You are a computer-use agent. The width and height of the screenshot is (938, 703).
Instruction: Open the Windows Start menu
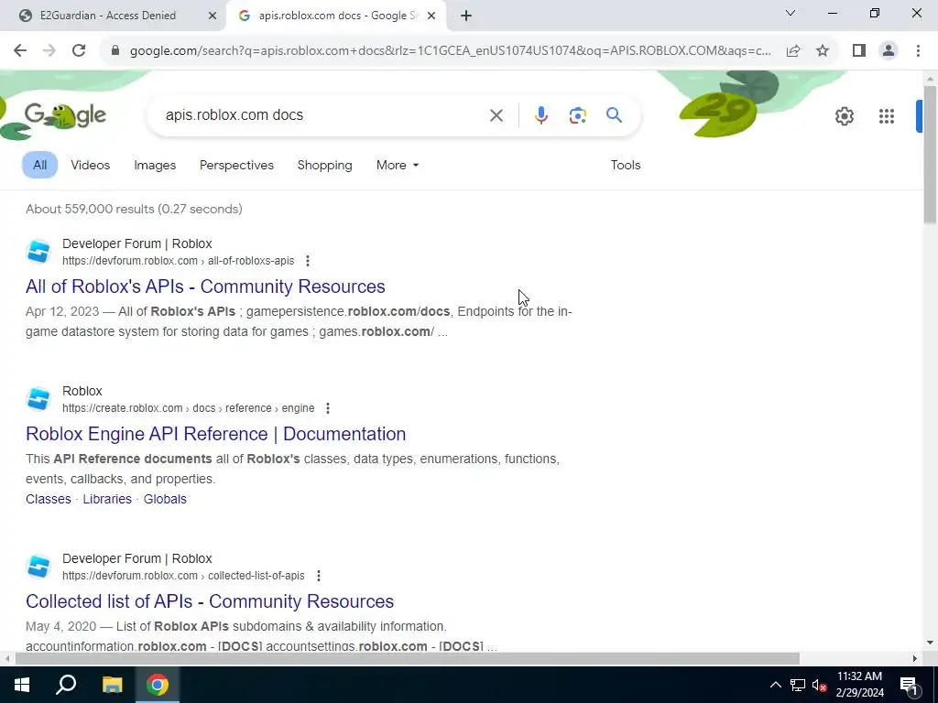click(22, 685)
